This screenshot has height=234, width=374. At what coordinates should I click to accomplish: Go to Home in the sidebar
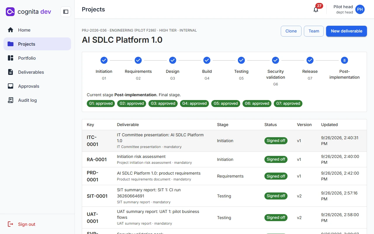click(37, 30)
